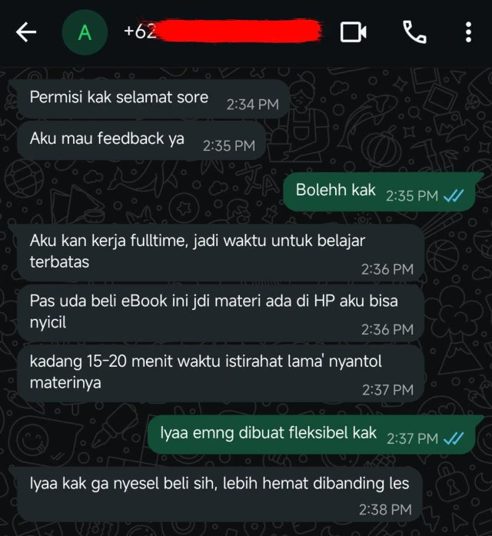Select the "ga nyesel beli sih" message

point(219,494)
